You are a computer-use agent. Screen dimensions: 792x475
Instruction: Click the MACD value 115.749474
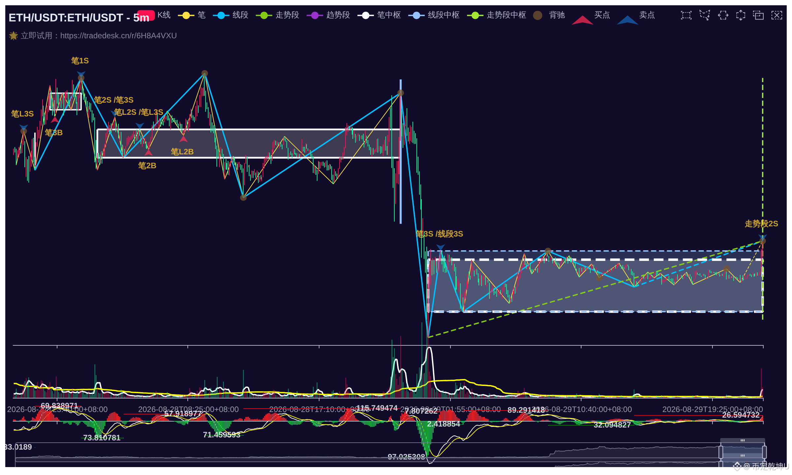pos(377,408)
